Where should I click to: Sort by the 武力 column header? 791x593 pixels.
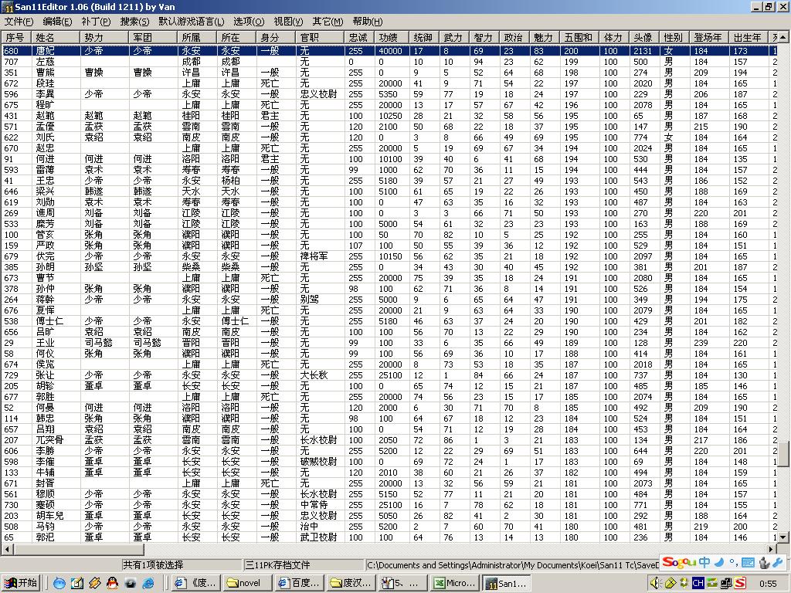point(453,37)
